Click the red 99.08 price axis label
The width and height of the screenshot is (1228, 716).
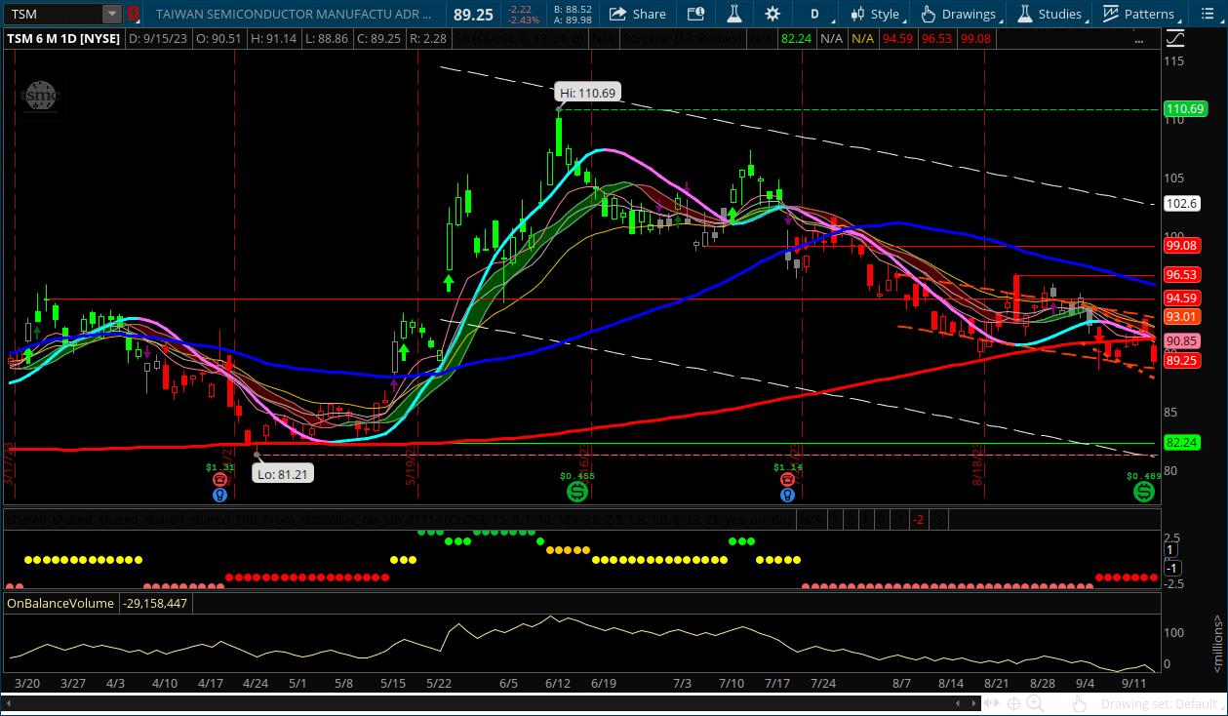1183,245
